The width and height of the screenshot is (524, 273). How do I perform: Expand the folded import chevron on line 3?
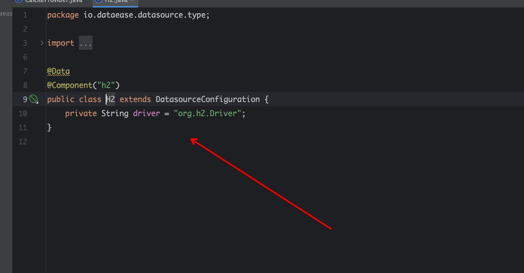tap(42, 43)
